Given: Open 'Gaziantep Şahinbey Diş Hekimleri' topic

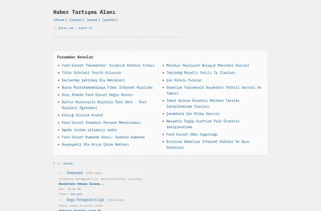Looking at the screenshot, I should click(x=93, y=80).
